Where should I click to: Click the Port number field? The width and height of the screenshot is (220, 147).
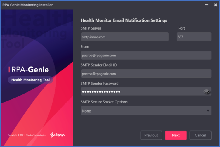click(194, 37)
